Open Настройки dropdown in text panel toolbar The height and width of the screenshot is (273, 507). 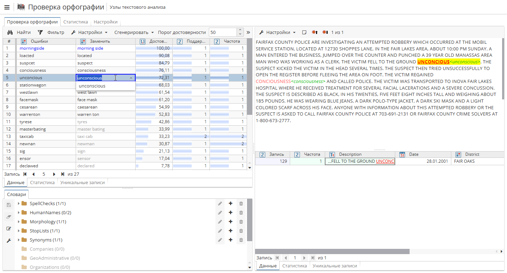click(x=278, y=32)
